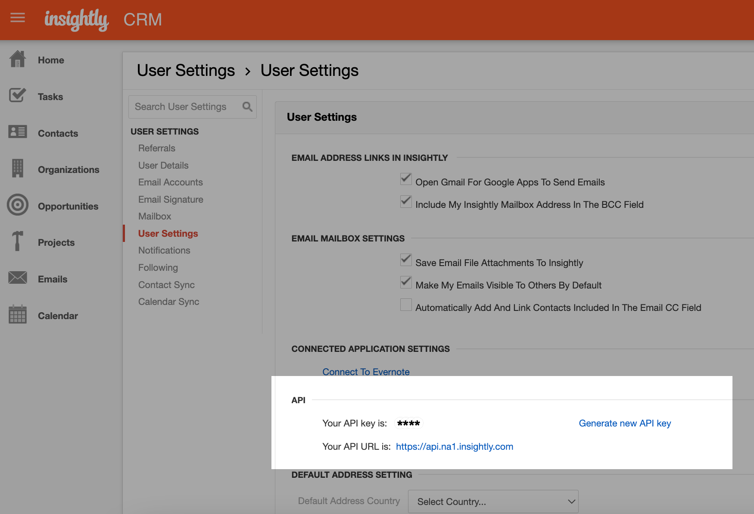The height and width of the screenshot is (514, 754).
Task: Click the Insightly logo
Action: [x=77, y=20]
